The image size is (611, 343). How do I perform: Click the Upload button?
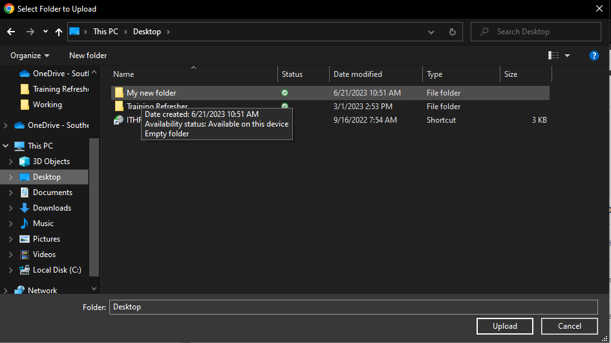pyautogui.click(x=504, y=326)
